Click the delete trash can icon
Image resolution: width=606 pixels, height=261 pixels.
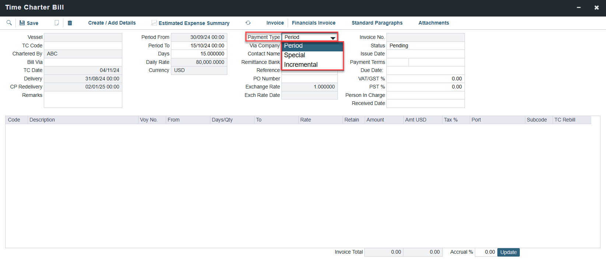[70, 23]
